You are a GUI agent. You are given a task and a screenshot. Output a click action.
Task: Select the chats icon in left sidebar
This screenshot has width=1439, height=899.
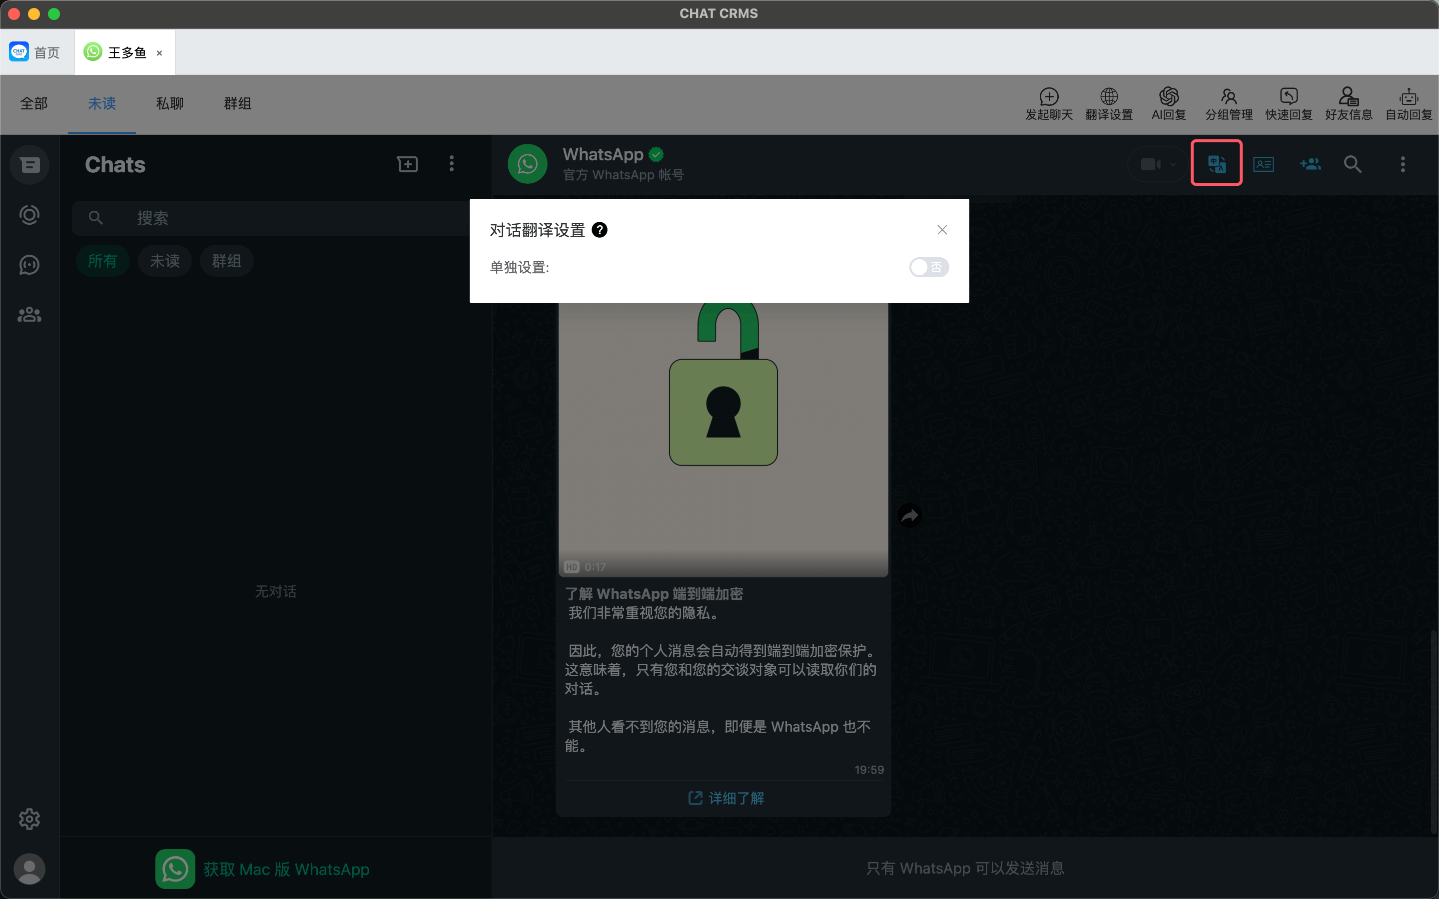click(x=30, y=165)
